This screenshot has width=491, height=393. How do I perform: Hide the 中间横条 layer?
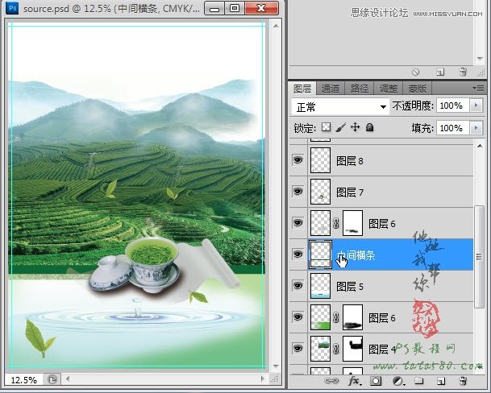pos(298,254)
